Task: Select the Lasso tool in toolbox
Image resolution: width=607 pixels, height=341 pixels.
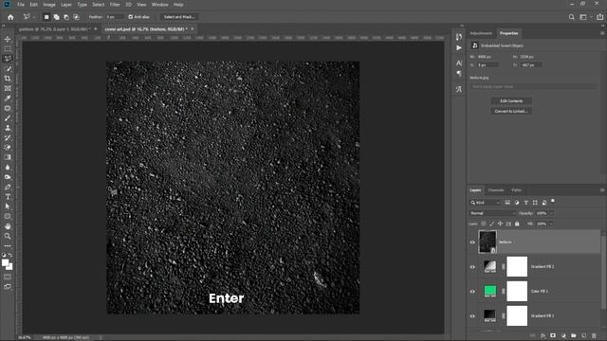Action: [x=8, y=59]
